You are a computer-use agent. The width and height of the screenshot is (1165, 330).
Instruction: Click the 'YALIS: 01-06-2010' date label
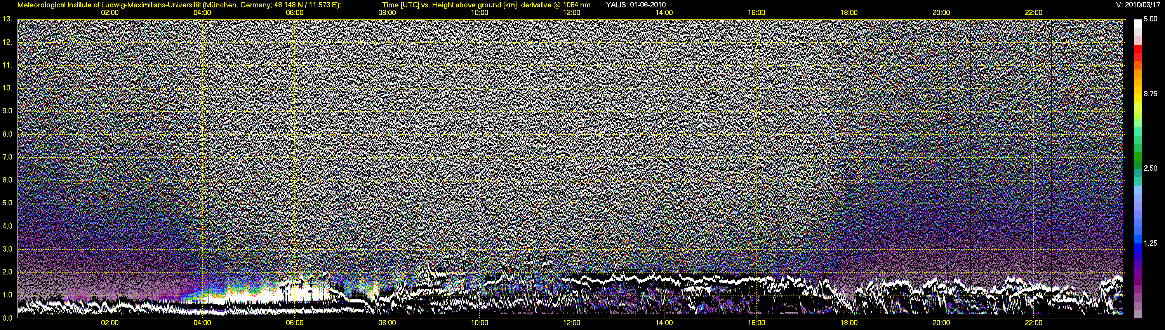point(635,5)
